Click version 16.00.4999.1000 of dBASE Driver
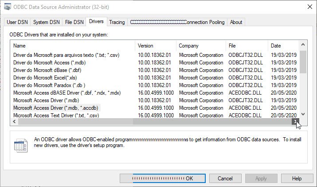Screen dimensions: 317x187 tap(156, 93)
